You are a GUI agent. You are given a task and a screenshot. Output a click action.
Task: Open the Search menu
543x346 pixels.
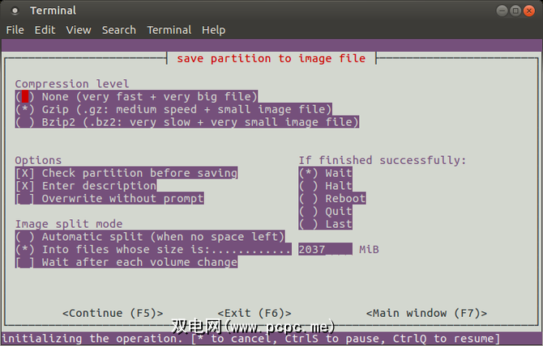click(119, 30)
